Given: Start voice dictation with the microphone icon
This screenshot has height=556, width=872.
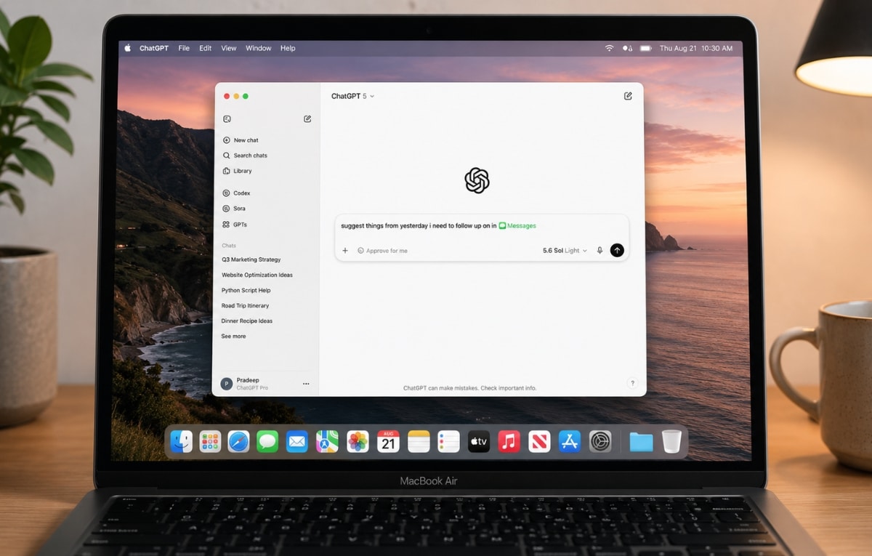Looking at the screenshot, I should click(599, 251).
